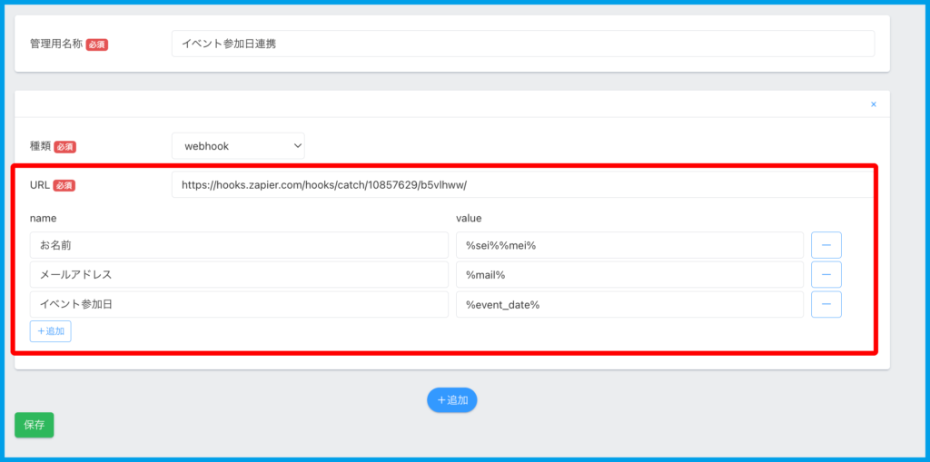The height and width of the screenshot is (462, 930).
Task: Click the value column header
Action: pos(469,218)
